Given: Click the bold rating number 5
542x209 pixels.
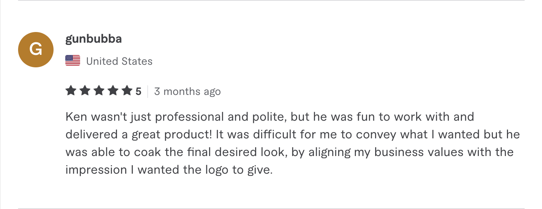Looking at the screenshot, I should tap(138, 91).
